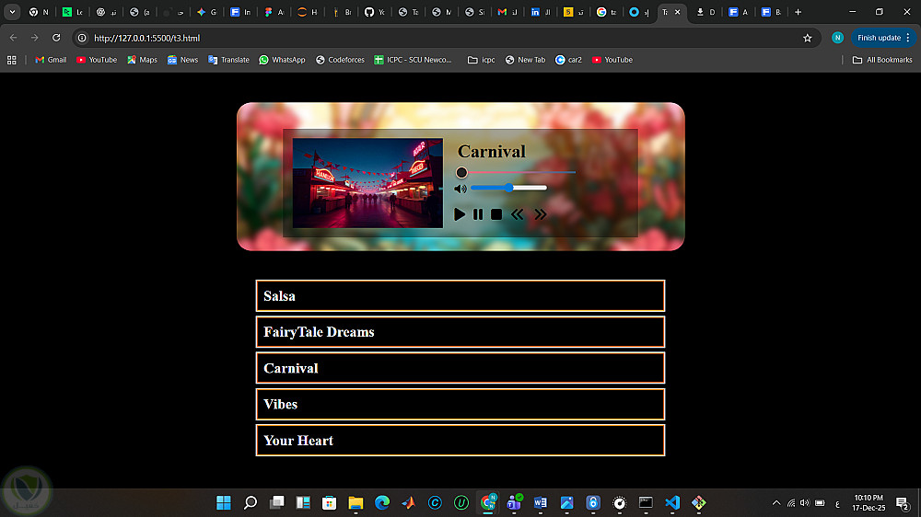The width and height of the screenshot is (921, 517).
Task: Expand the All Bookmarks folder
Action: [x=882, y=60]
